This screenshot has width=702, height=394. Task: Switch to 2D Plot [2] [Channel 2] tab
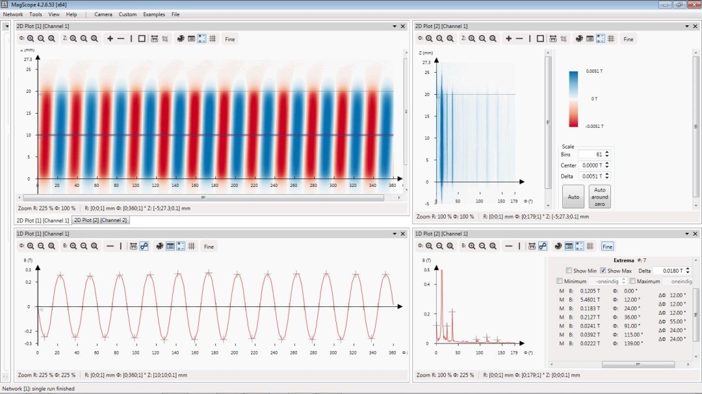[100, 220]
